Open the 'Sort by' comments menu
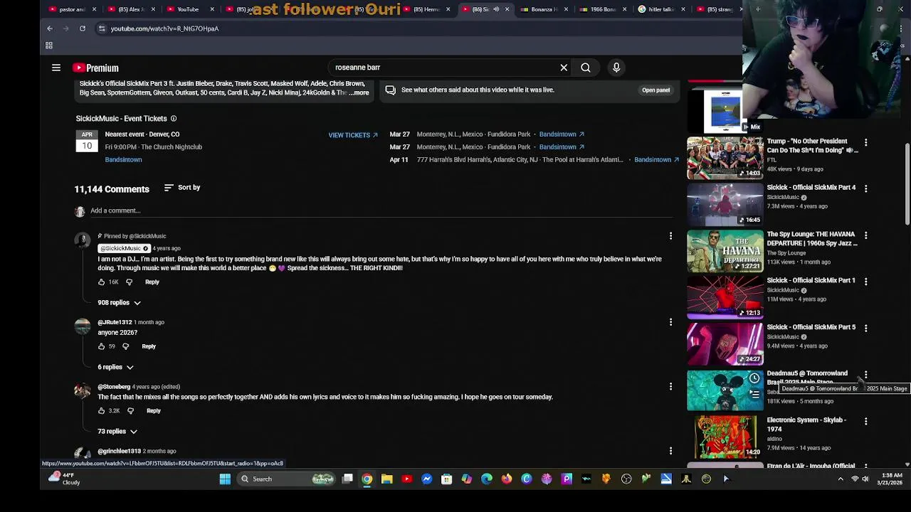The width and height of the screenshot is (911, 512). tap(182, 188)
